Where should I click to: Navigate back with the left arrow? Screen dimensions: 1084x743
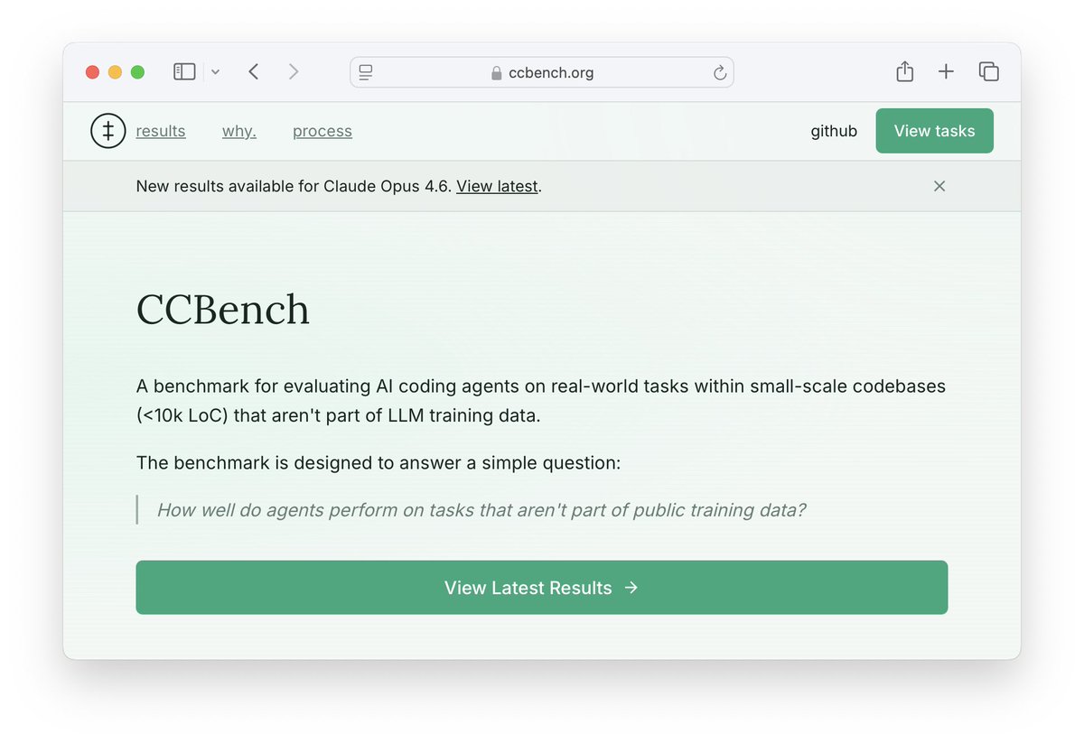point(253,71)
